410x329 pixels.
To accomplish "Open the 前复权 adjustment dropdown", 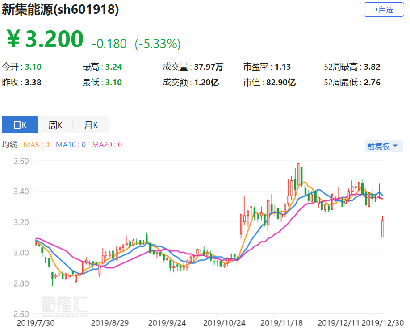I will [x=383, y=146].
